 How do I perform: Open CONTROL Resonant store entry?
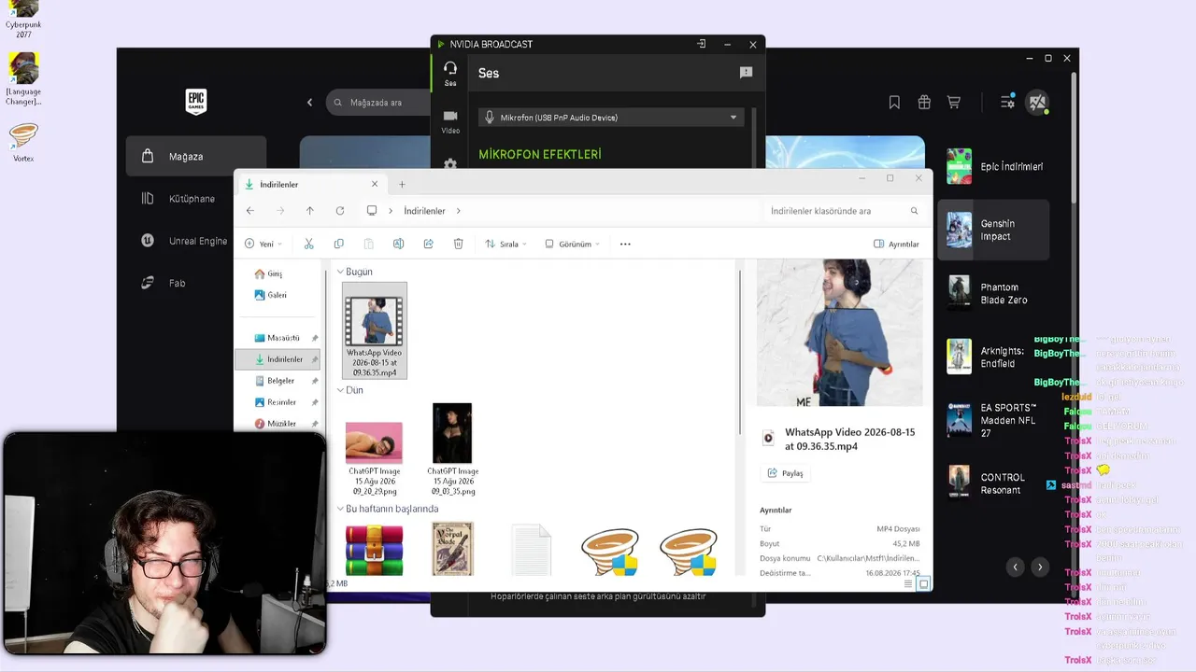point(994,483)
